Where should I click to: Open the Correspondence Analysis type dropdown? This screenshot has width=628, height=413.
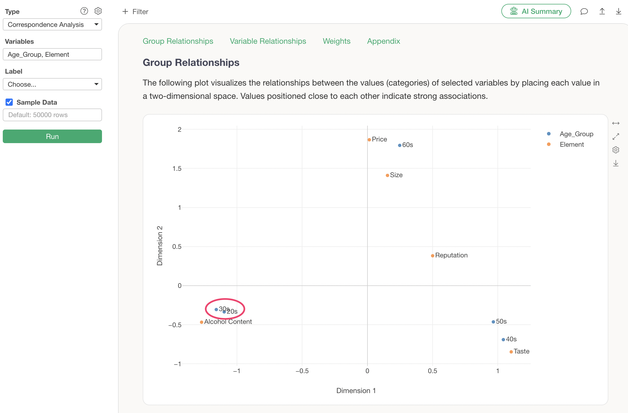pyautogui.click(x=52, y=25)
